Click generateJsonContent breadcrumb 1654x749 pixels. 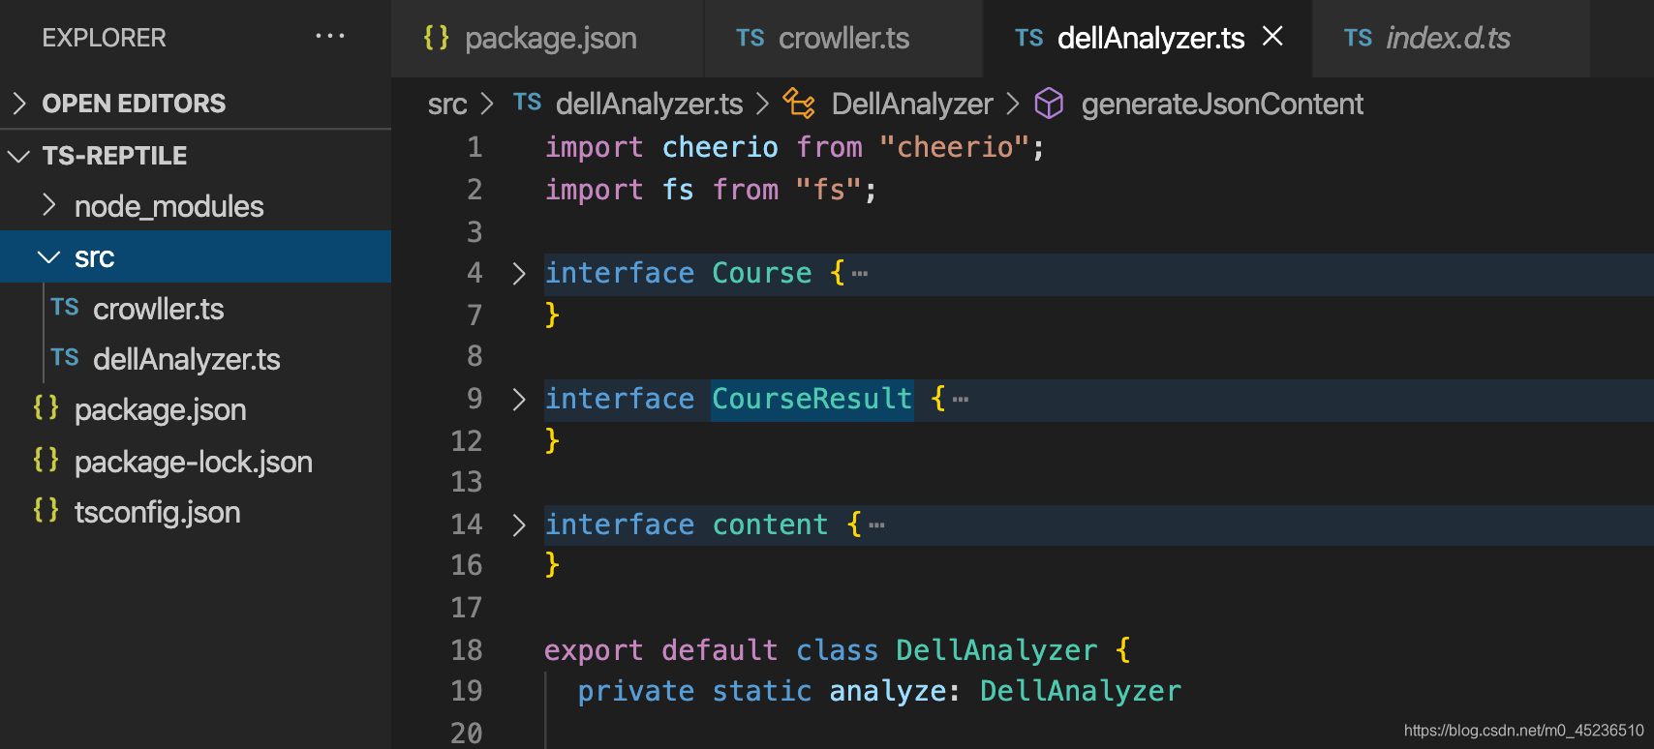click(1222, 104)
